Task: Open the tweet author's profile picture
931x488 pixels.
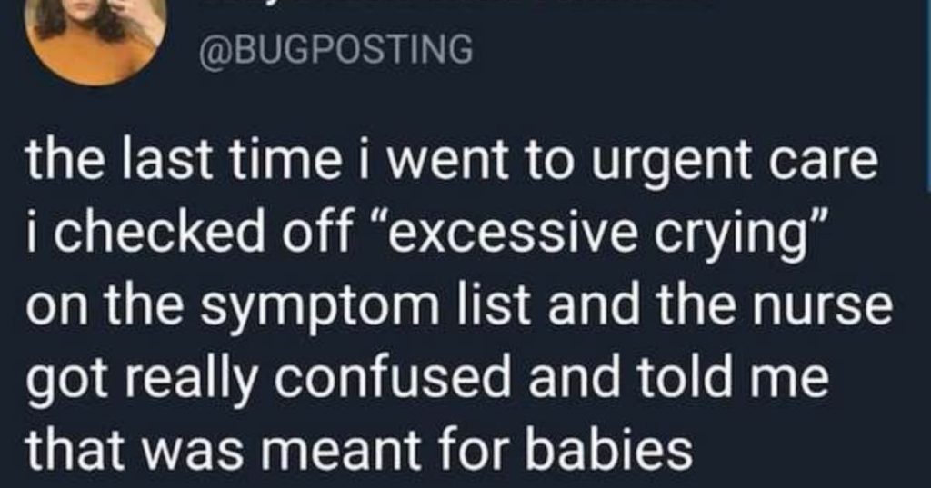Action: click(95, 37)
